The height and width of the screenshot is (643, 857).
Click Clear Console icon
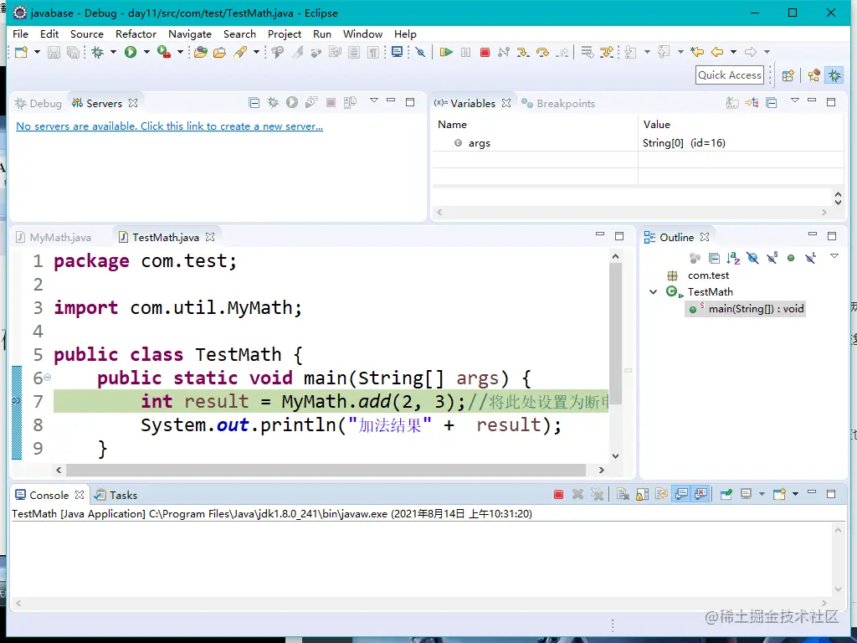(x=623, y=495)
